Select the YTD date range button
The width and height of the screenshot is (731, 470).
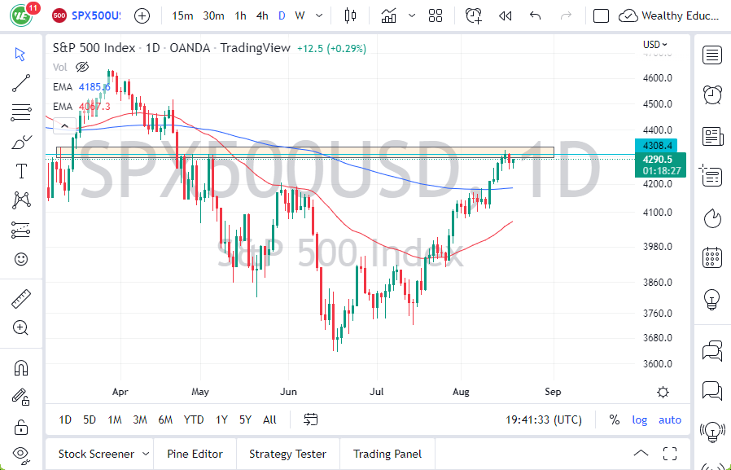pyautogui.click(x=194, y=419)
